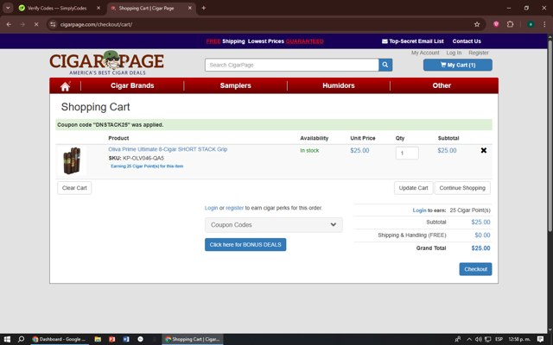This screenshot has width=553, height=345.
Task: Stop page loading with X button
Action: 36,24
